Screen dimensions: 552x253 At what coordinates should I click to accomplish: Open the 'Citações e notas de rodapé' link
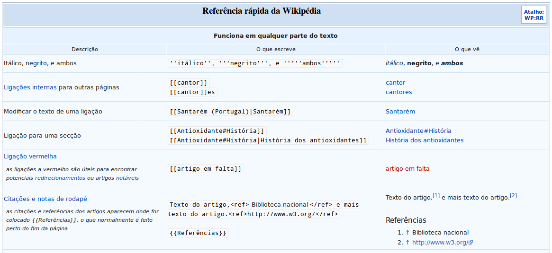pos(45,199)
